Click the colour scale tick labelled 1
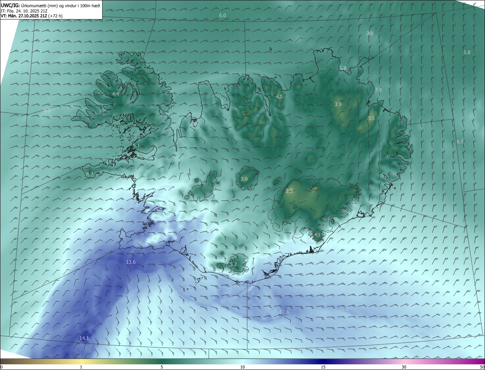The height and width of the screenshot is (370, 485). [81, 367]
